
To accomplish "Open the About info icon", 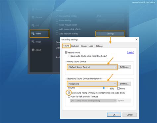I will [x=33, y=50].
